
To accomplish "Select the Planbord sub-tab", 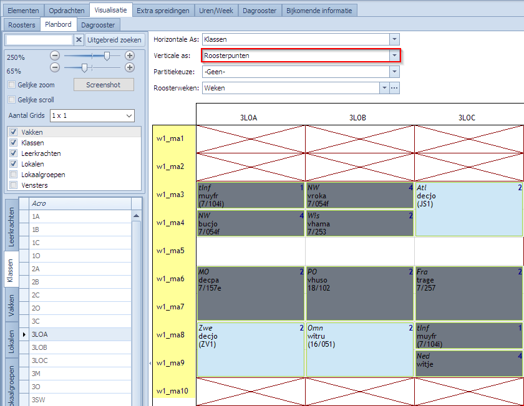I will click(58, 24).
